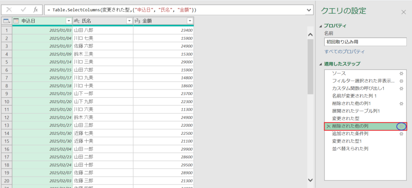Select row number 1 header
This screenshot has width=412, height=188.
click(6, 30)
